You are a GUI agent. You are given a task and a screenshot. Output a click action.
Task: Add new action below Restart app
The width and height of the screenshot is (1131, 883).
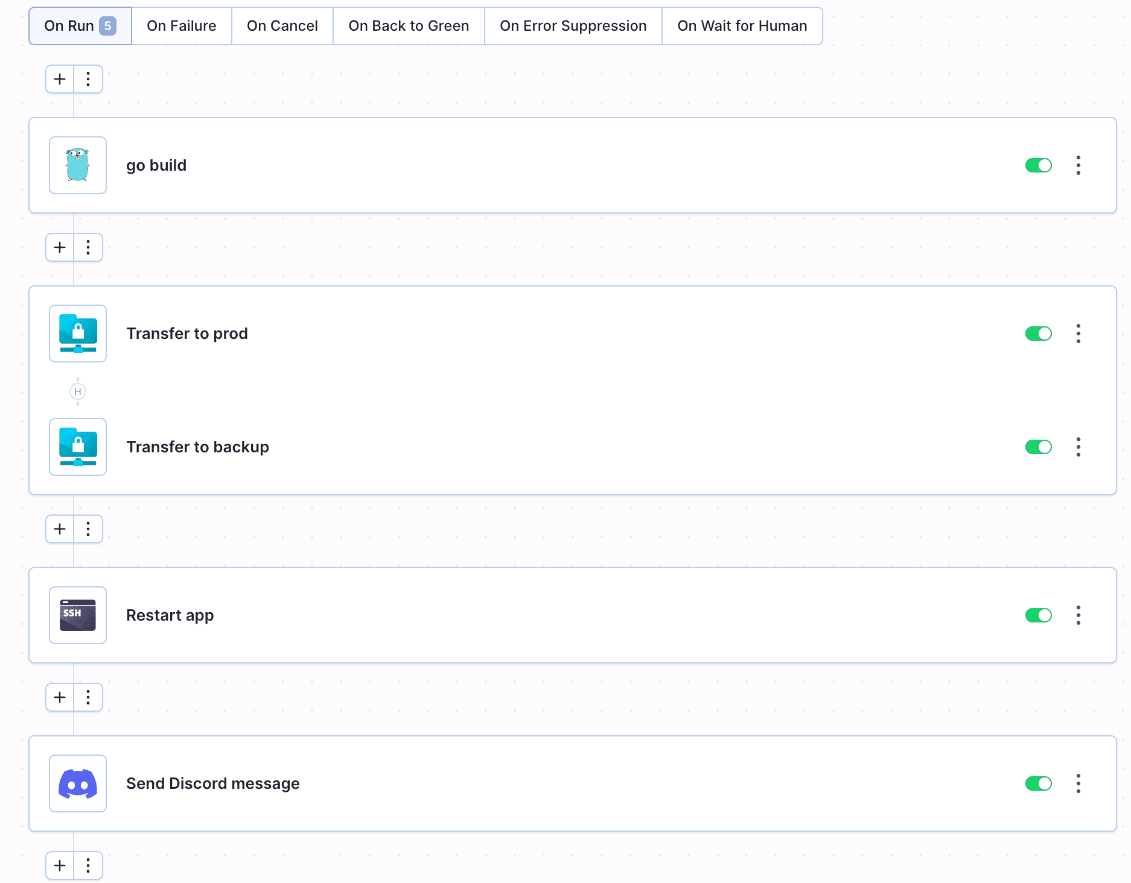(x=59, y=697)
